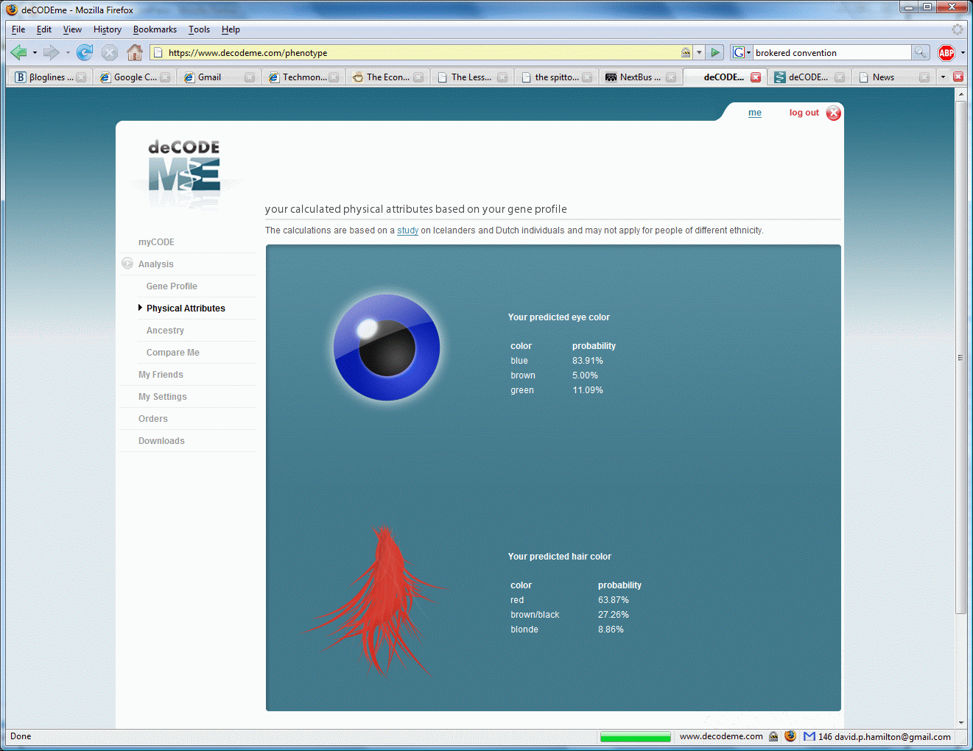The height and width of the screenshot is (751, 973).
Task: Close the NextBus tab
Action: 671,77
